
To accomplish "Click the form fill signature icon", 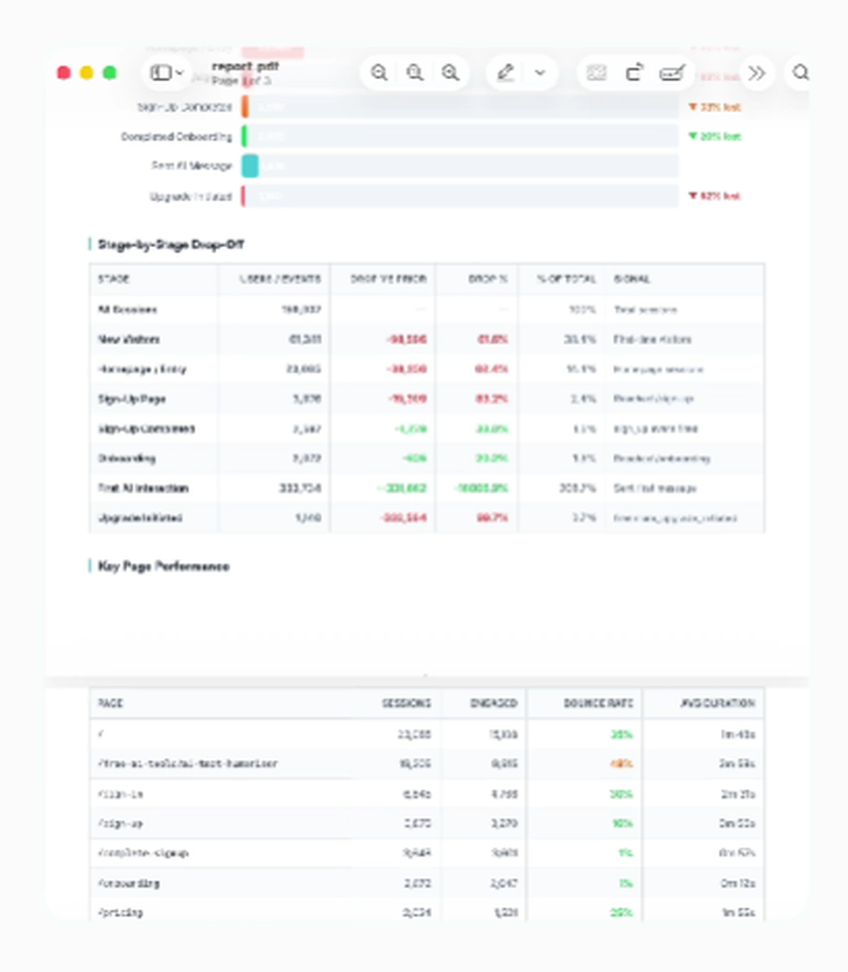I will pos(672,73).
